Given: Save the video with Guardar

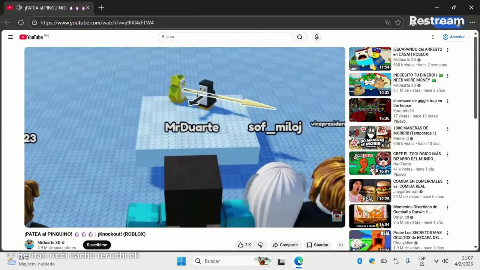Looking at the screenshot, I should tap(318, 245).
